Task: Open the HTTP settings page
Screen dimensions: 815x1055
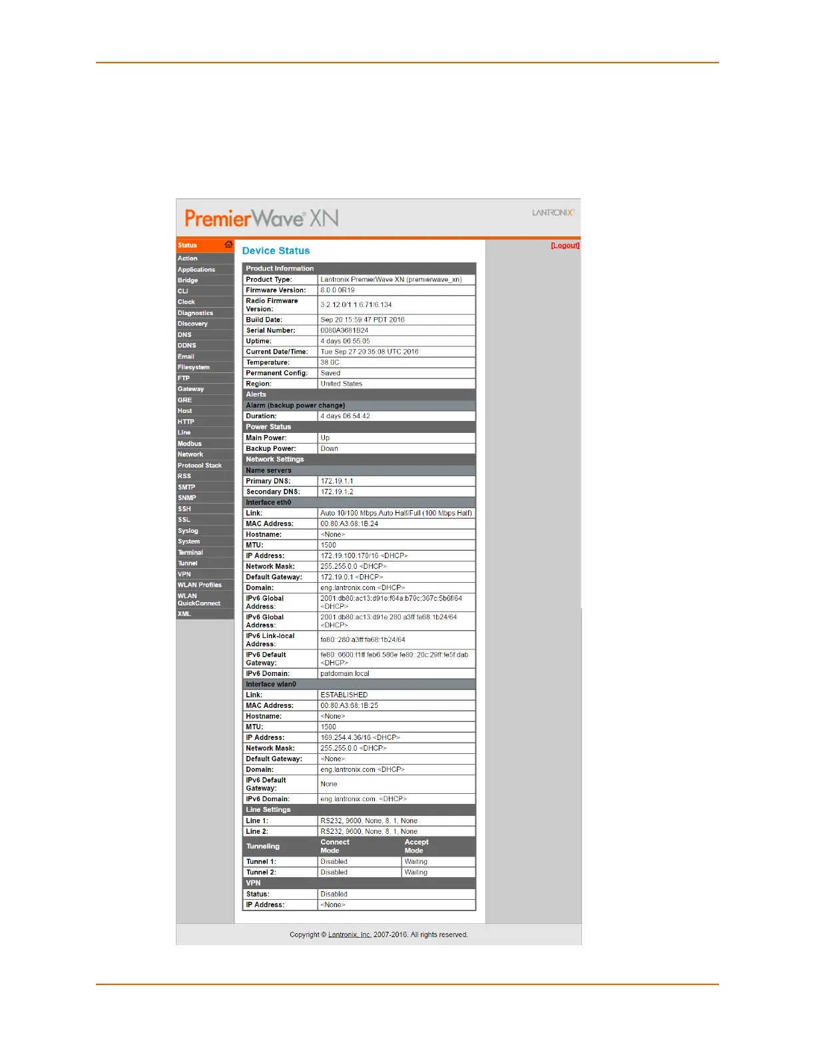Action: [x=205, y=422]
